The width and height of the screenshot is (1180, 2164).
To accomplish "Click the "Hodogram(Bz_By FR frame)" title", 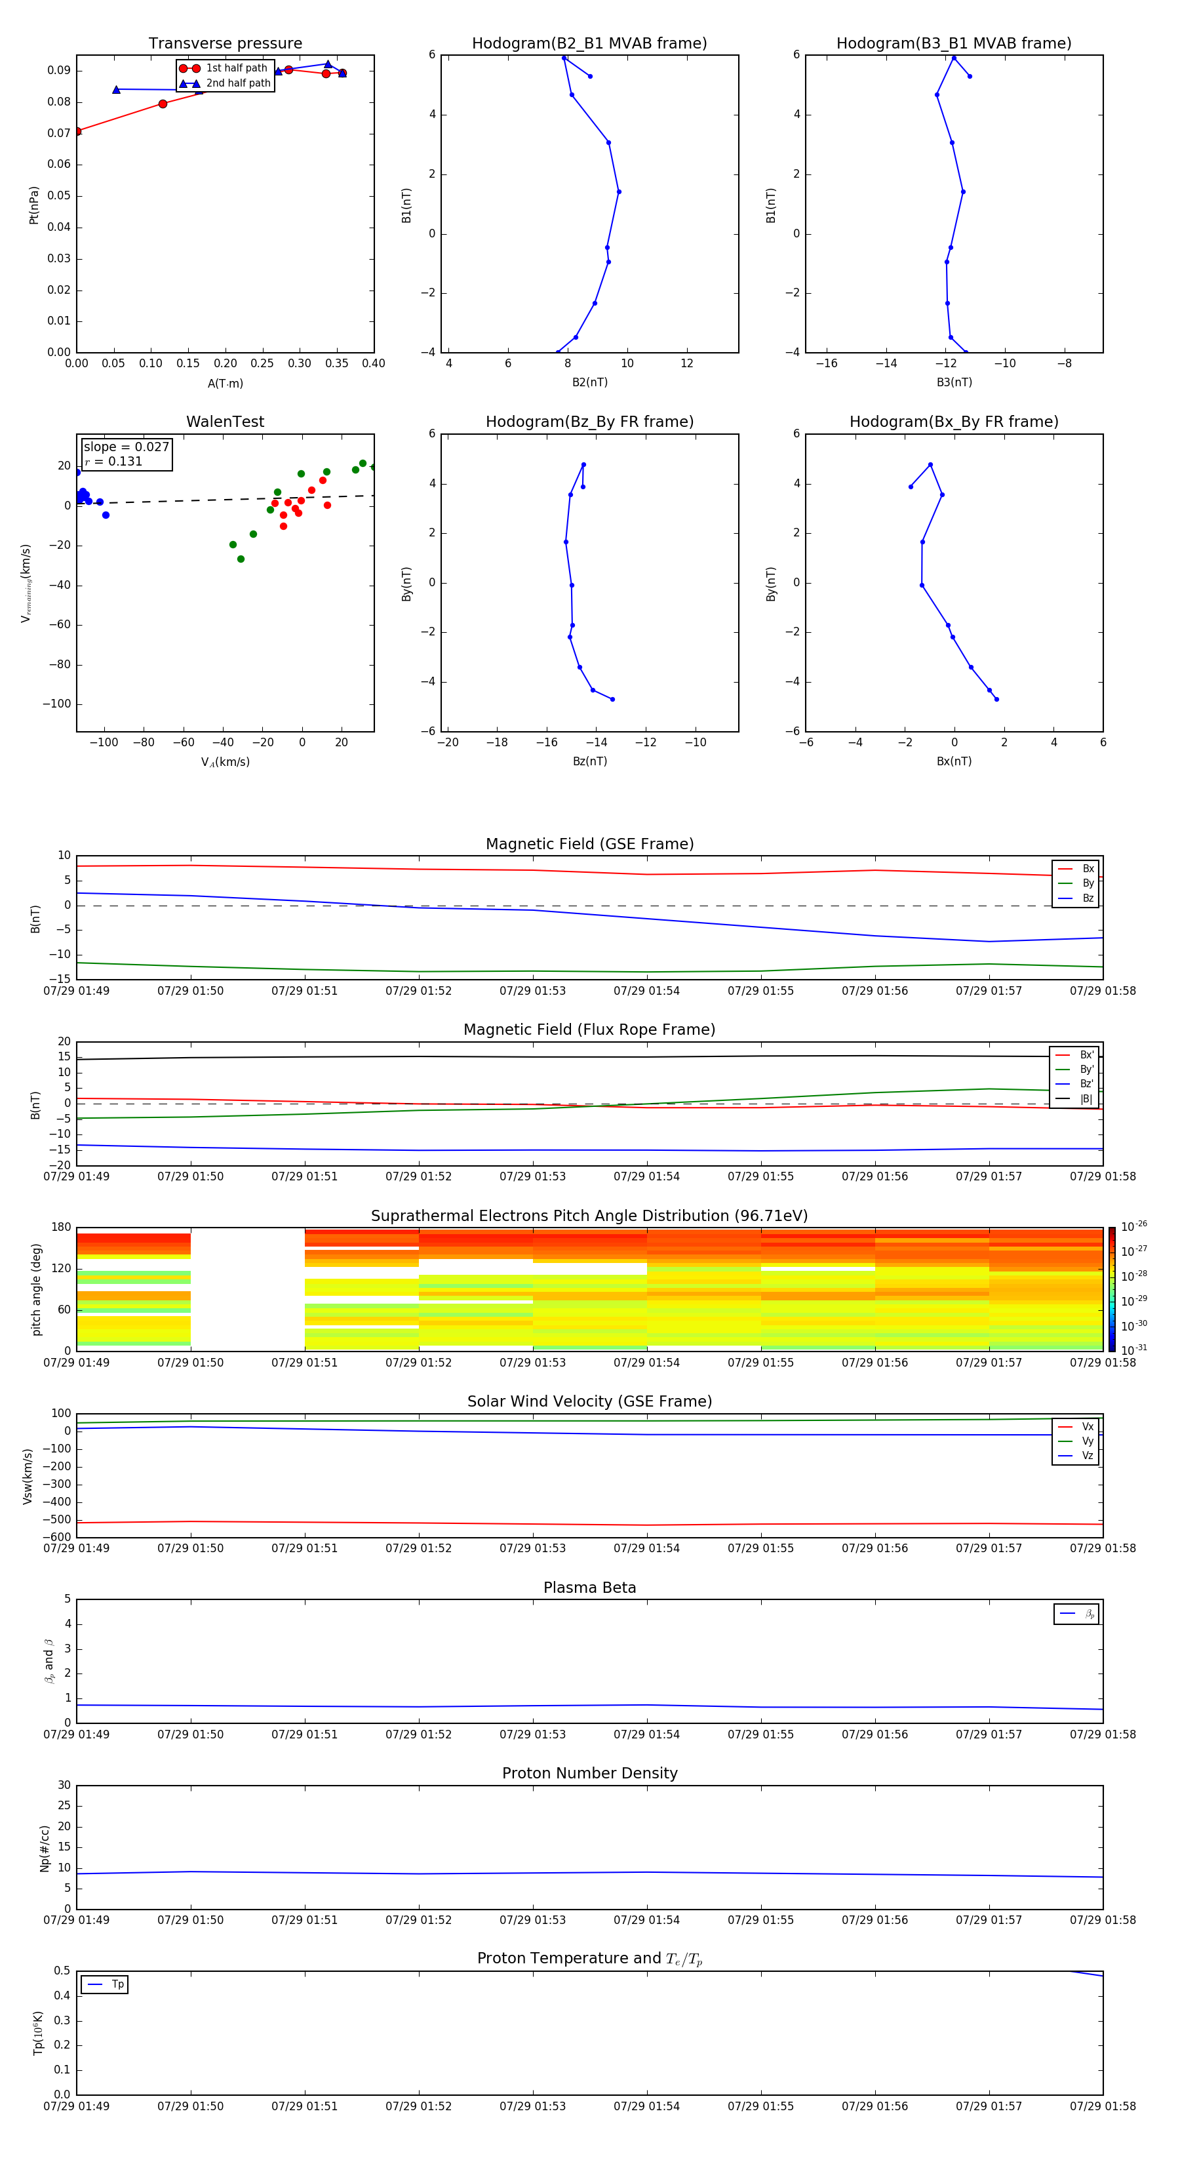I will (589, 422).
